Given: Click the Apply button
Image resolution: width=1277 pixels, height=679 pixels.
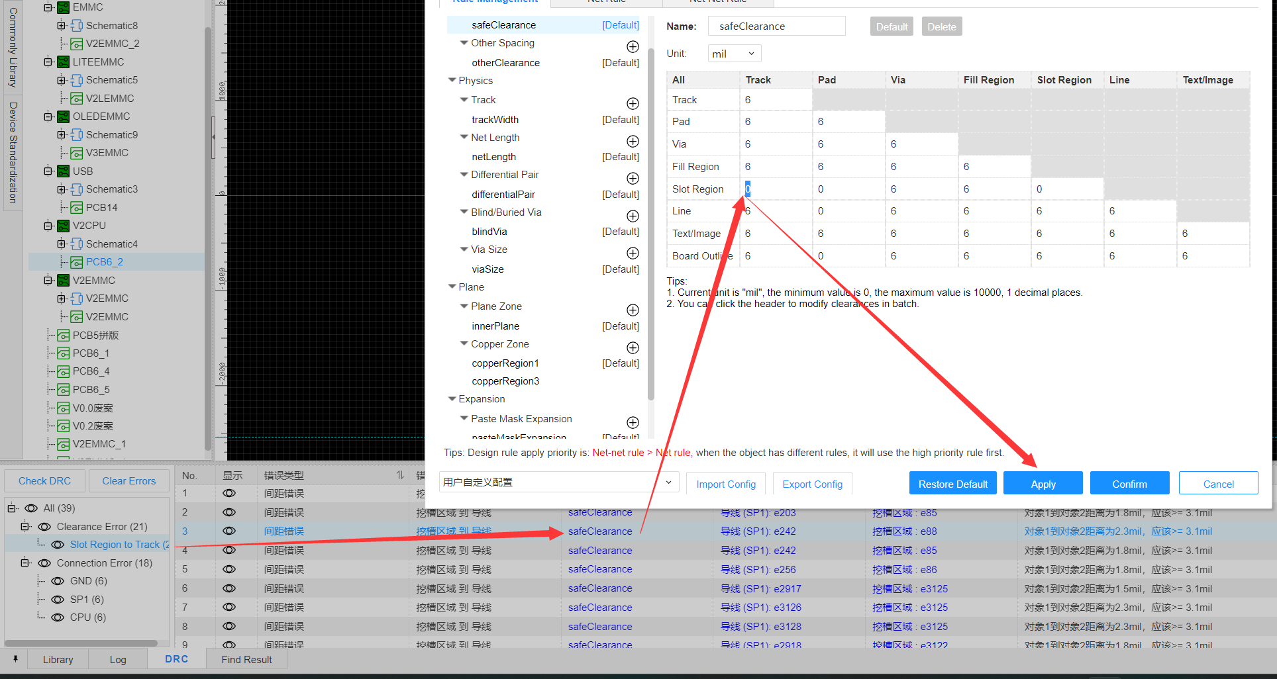Looking at the screenshot, I should click(1043, 484).
